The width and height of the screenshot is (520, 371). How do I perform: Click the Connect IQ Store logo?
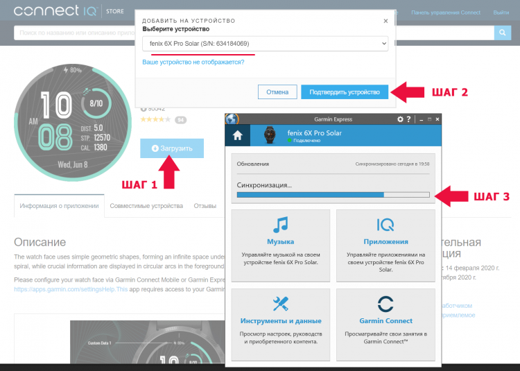point(69,10)
